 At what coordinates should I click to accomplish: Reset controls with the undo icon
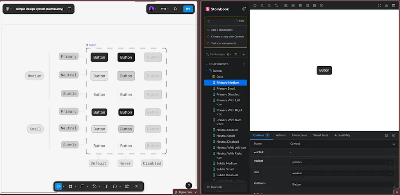coord(394,144)
